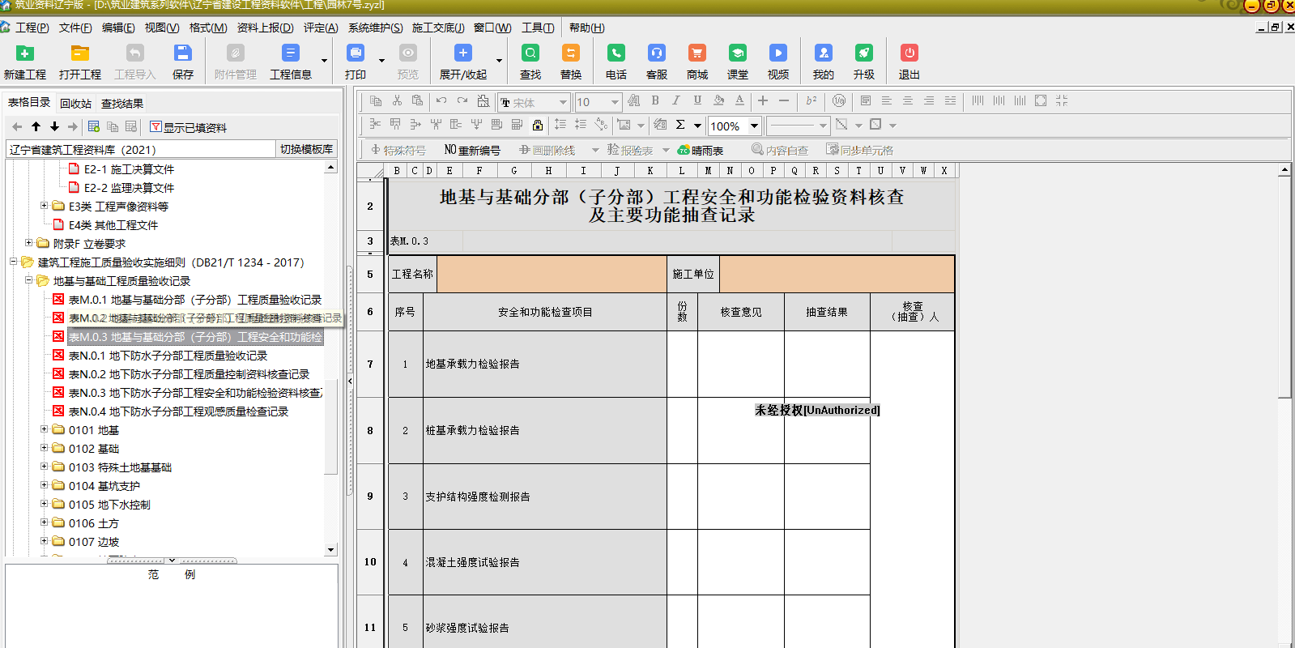Click the NO 重新编号 button
Screen dimensions: 1295x648
click(472, 150)
